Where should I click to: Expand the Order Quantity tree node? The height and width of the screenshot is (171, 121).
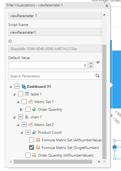[x=21, y=110]
